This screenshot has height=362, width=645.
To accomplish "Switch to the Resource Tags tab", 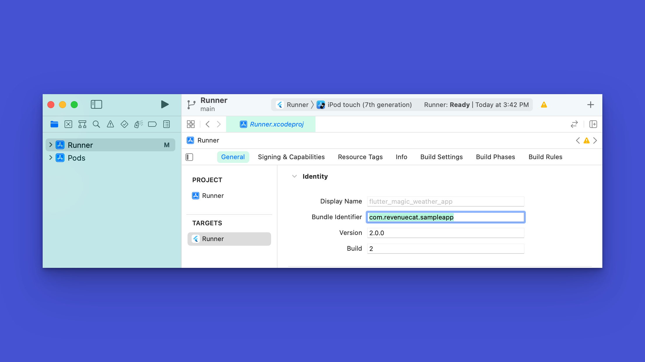I will coord(360,157).
